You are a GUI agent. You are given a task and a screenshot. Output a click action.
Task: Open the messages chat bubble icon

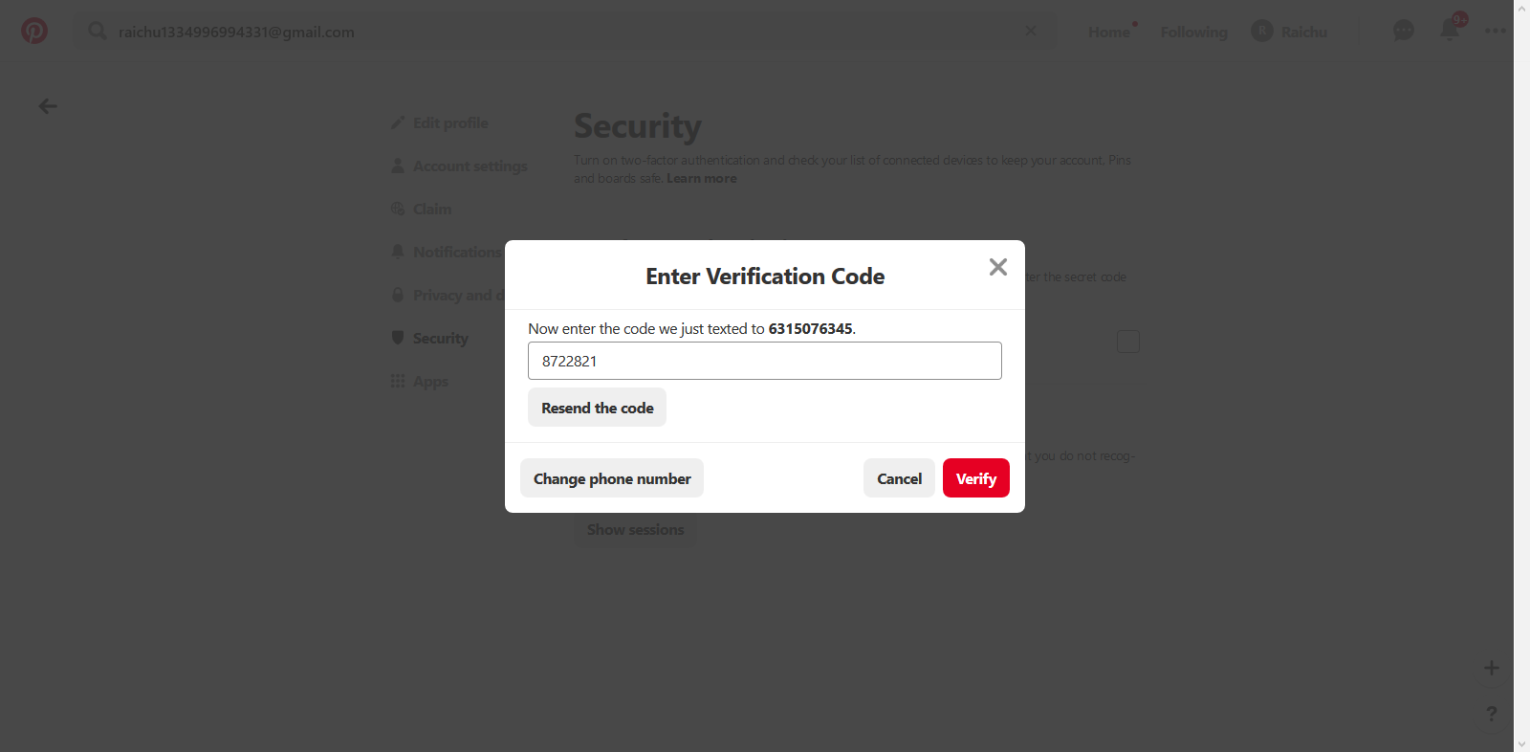pyautogui.click(x=1403, y=31)
